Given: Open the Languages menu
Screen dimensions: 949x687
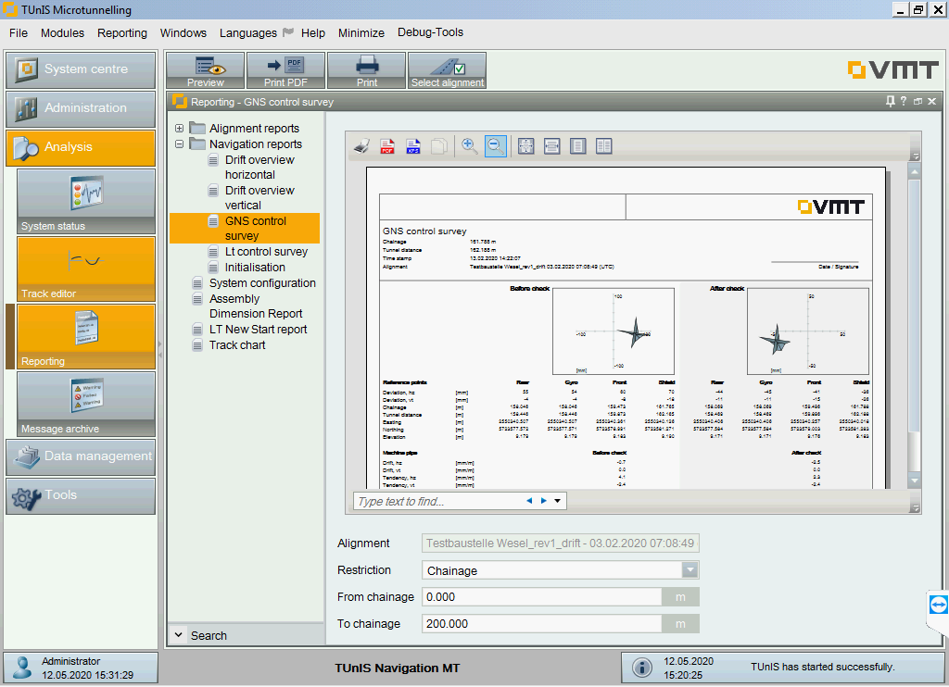Looking at the screenshot, I should (x=248, y=33).
